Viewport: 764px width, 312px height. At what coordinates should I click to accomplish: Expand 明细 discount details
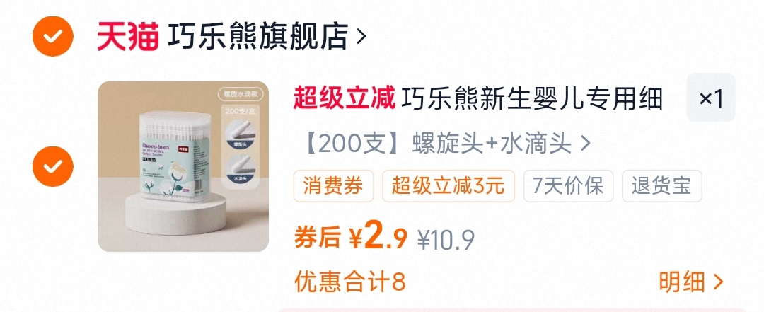click(x=691, y=282)
